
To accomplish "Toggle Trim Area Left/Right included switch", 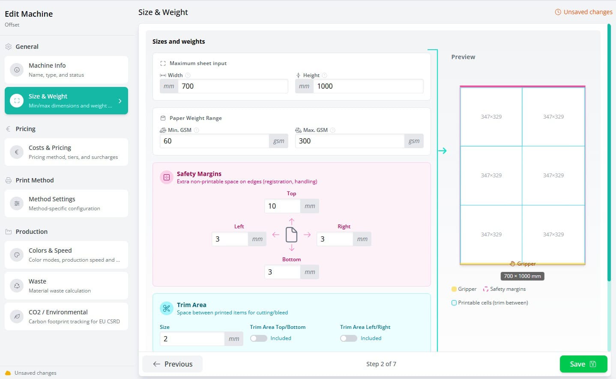I will point(349,338).
